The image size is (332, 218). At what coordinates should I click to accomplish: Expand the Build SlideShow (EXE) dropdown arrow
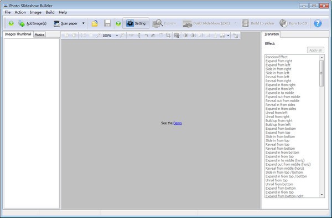coord(235,23)
